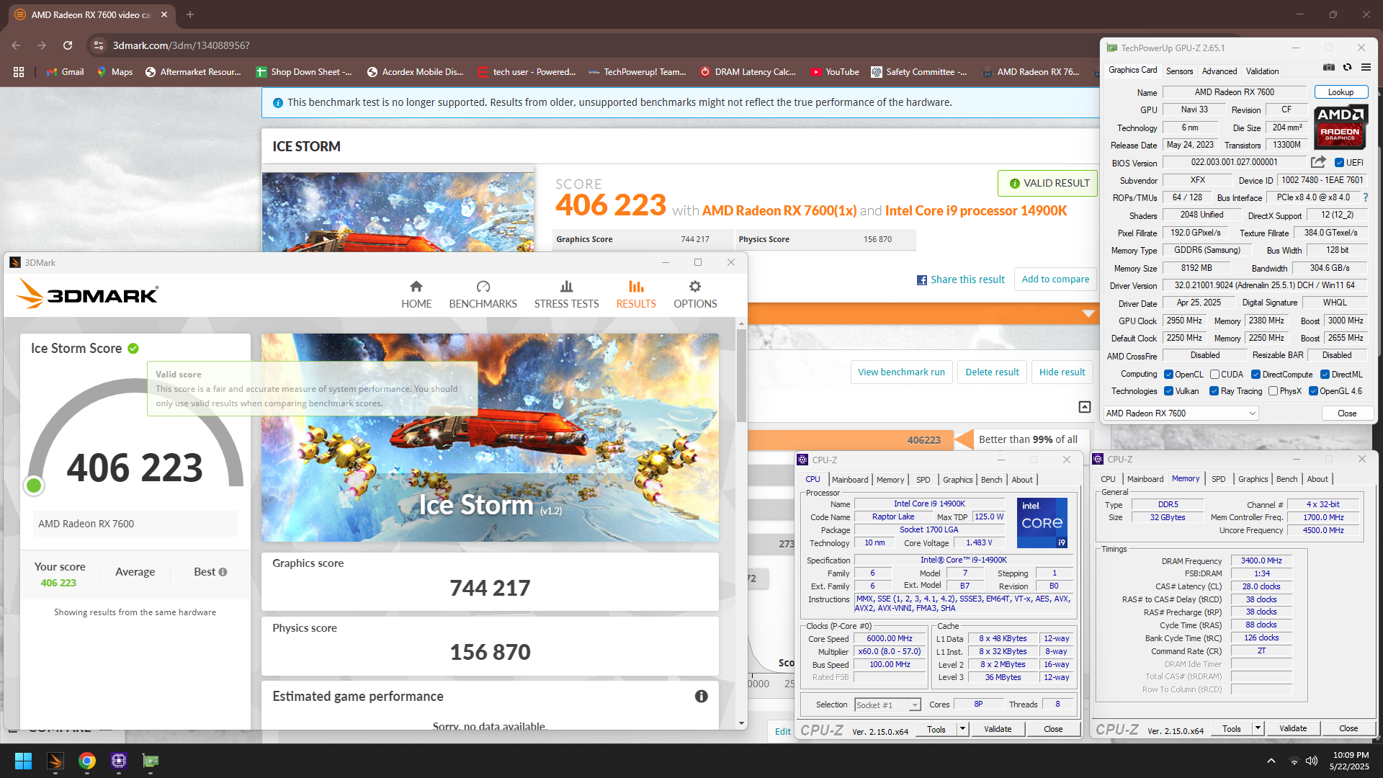The width and height of the screenshot is (1383, 778).
Task: Click the Ice Storm scene thumbnail in 3DMark
Action: pos(490,437)
